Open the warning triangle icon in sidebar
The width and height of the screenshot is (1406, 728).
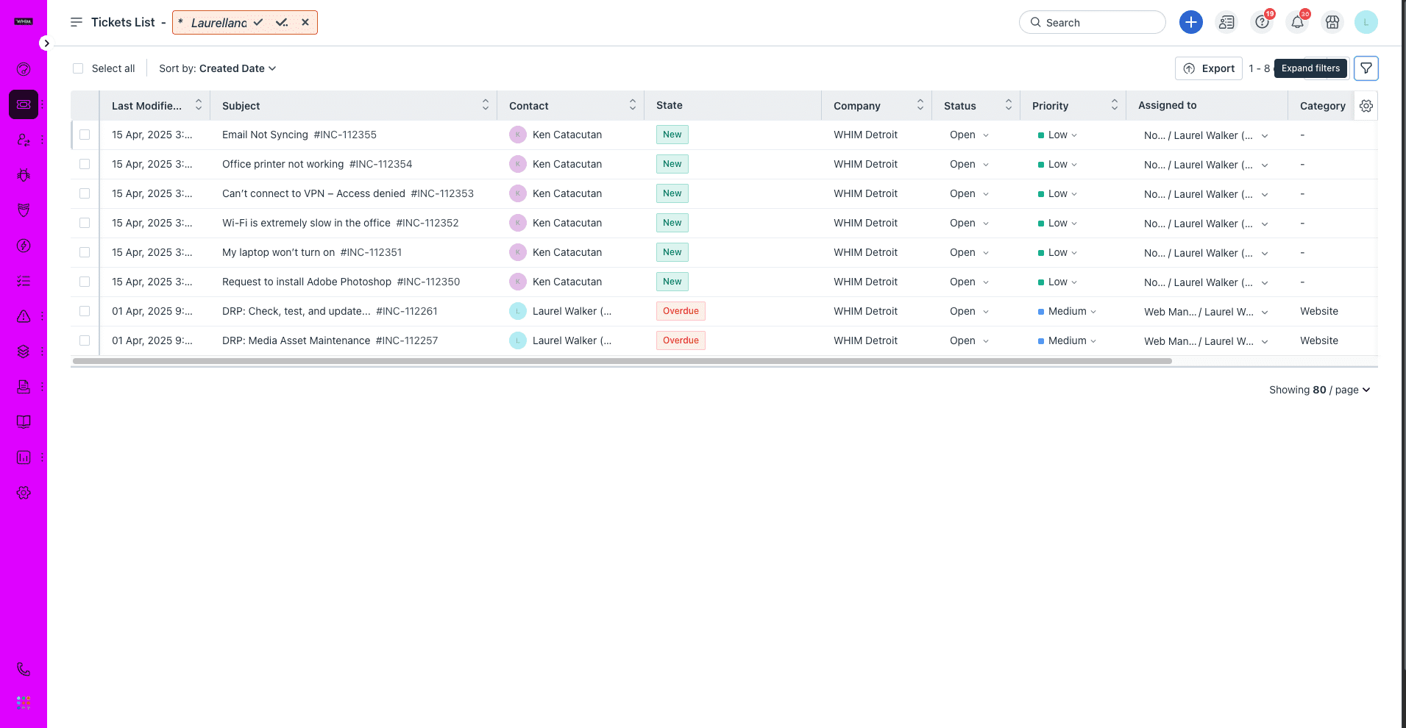click(x=24, y=316)
